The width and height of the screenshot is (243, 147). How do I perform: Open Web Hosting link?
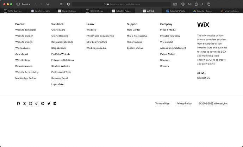coord(23,60)
